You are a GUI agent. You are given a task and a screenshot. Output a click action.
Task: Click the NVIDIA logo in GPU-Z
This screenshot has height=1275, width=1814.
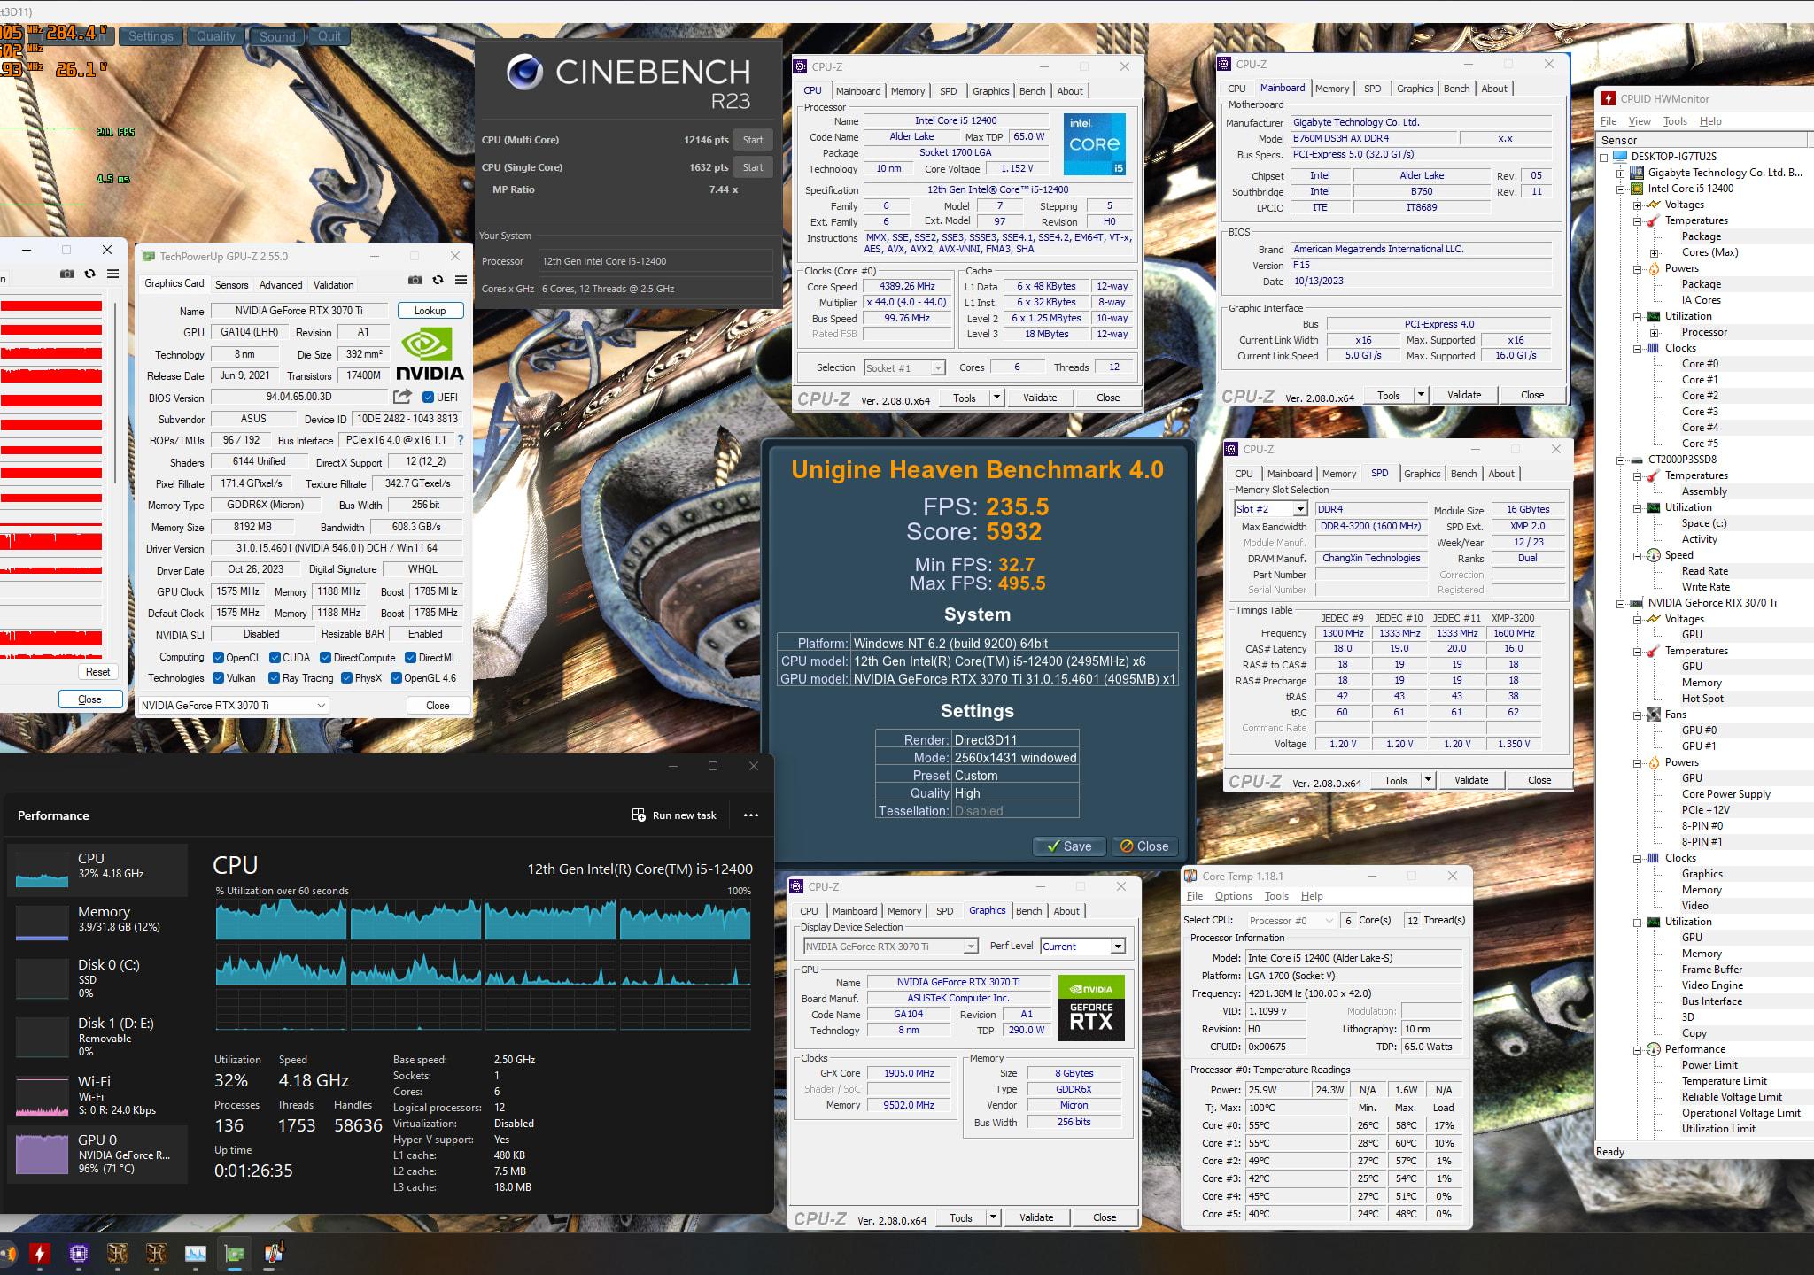(430, 354)
